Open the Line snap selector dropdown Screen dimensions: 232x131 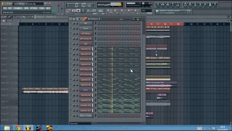pyautogui.click(x=146, y=11)
